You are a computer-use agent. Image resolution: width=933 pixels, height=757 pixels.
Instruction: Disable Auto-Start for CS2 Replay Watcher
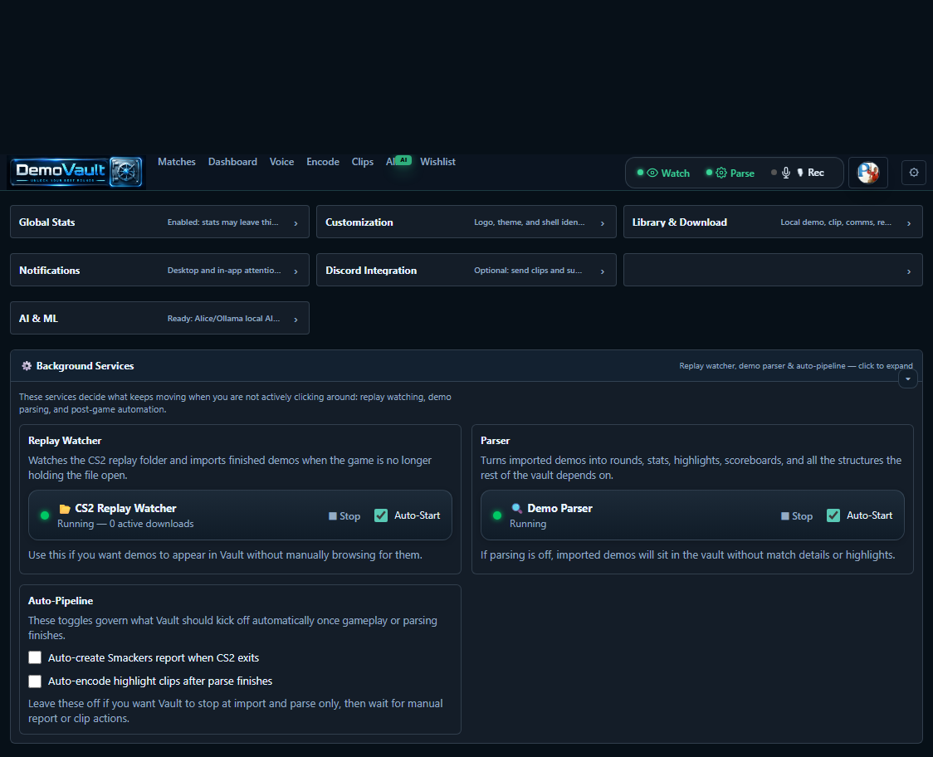(381, 515)
